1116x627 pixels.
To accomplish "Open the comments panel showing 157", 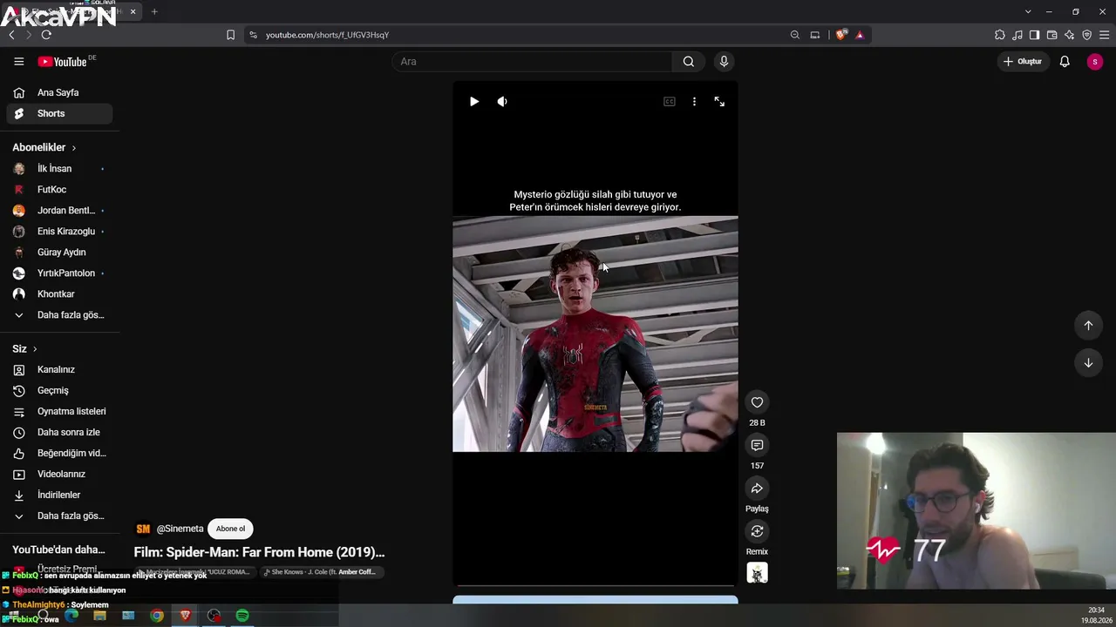I will click(x=757, y=445).
